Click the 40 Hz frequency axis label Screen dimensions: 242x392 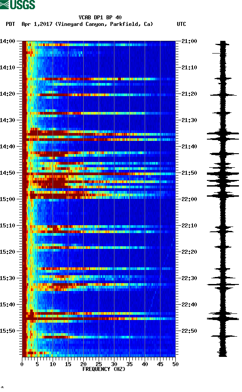145,364
